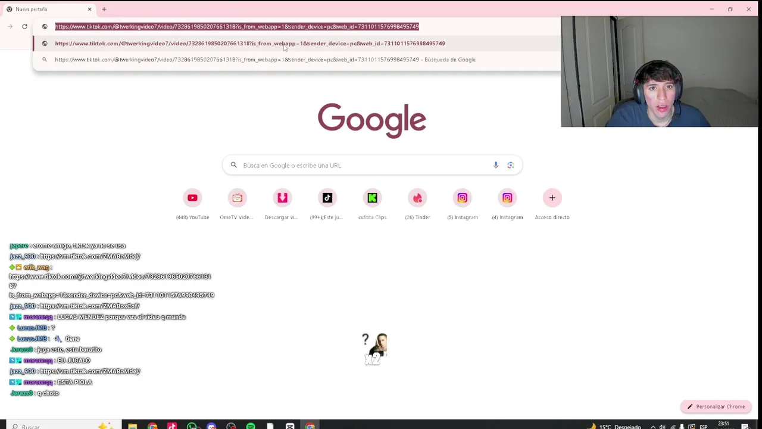Click morenaqq's message 'EU JUGALO'
Image resolution: width=762 pixels, height=429 pixels.
[x=74, y=360]
